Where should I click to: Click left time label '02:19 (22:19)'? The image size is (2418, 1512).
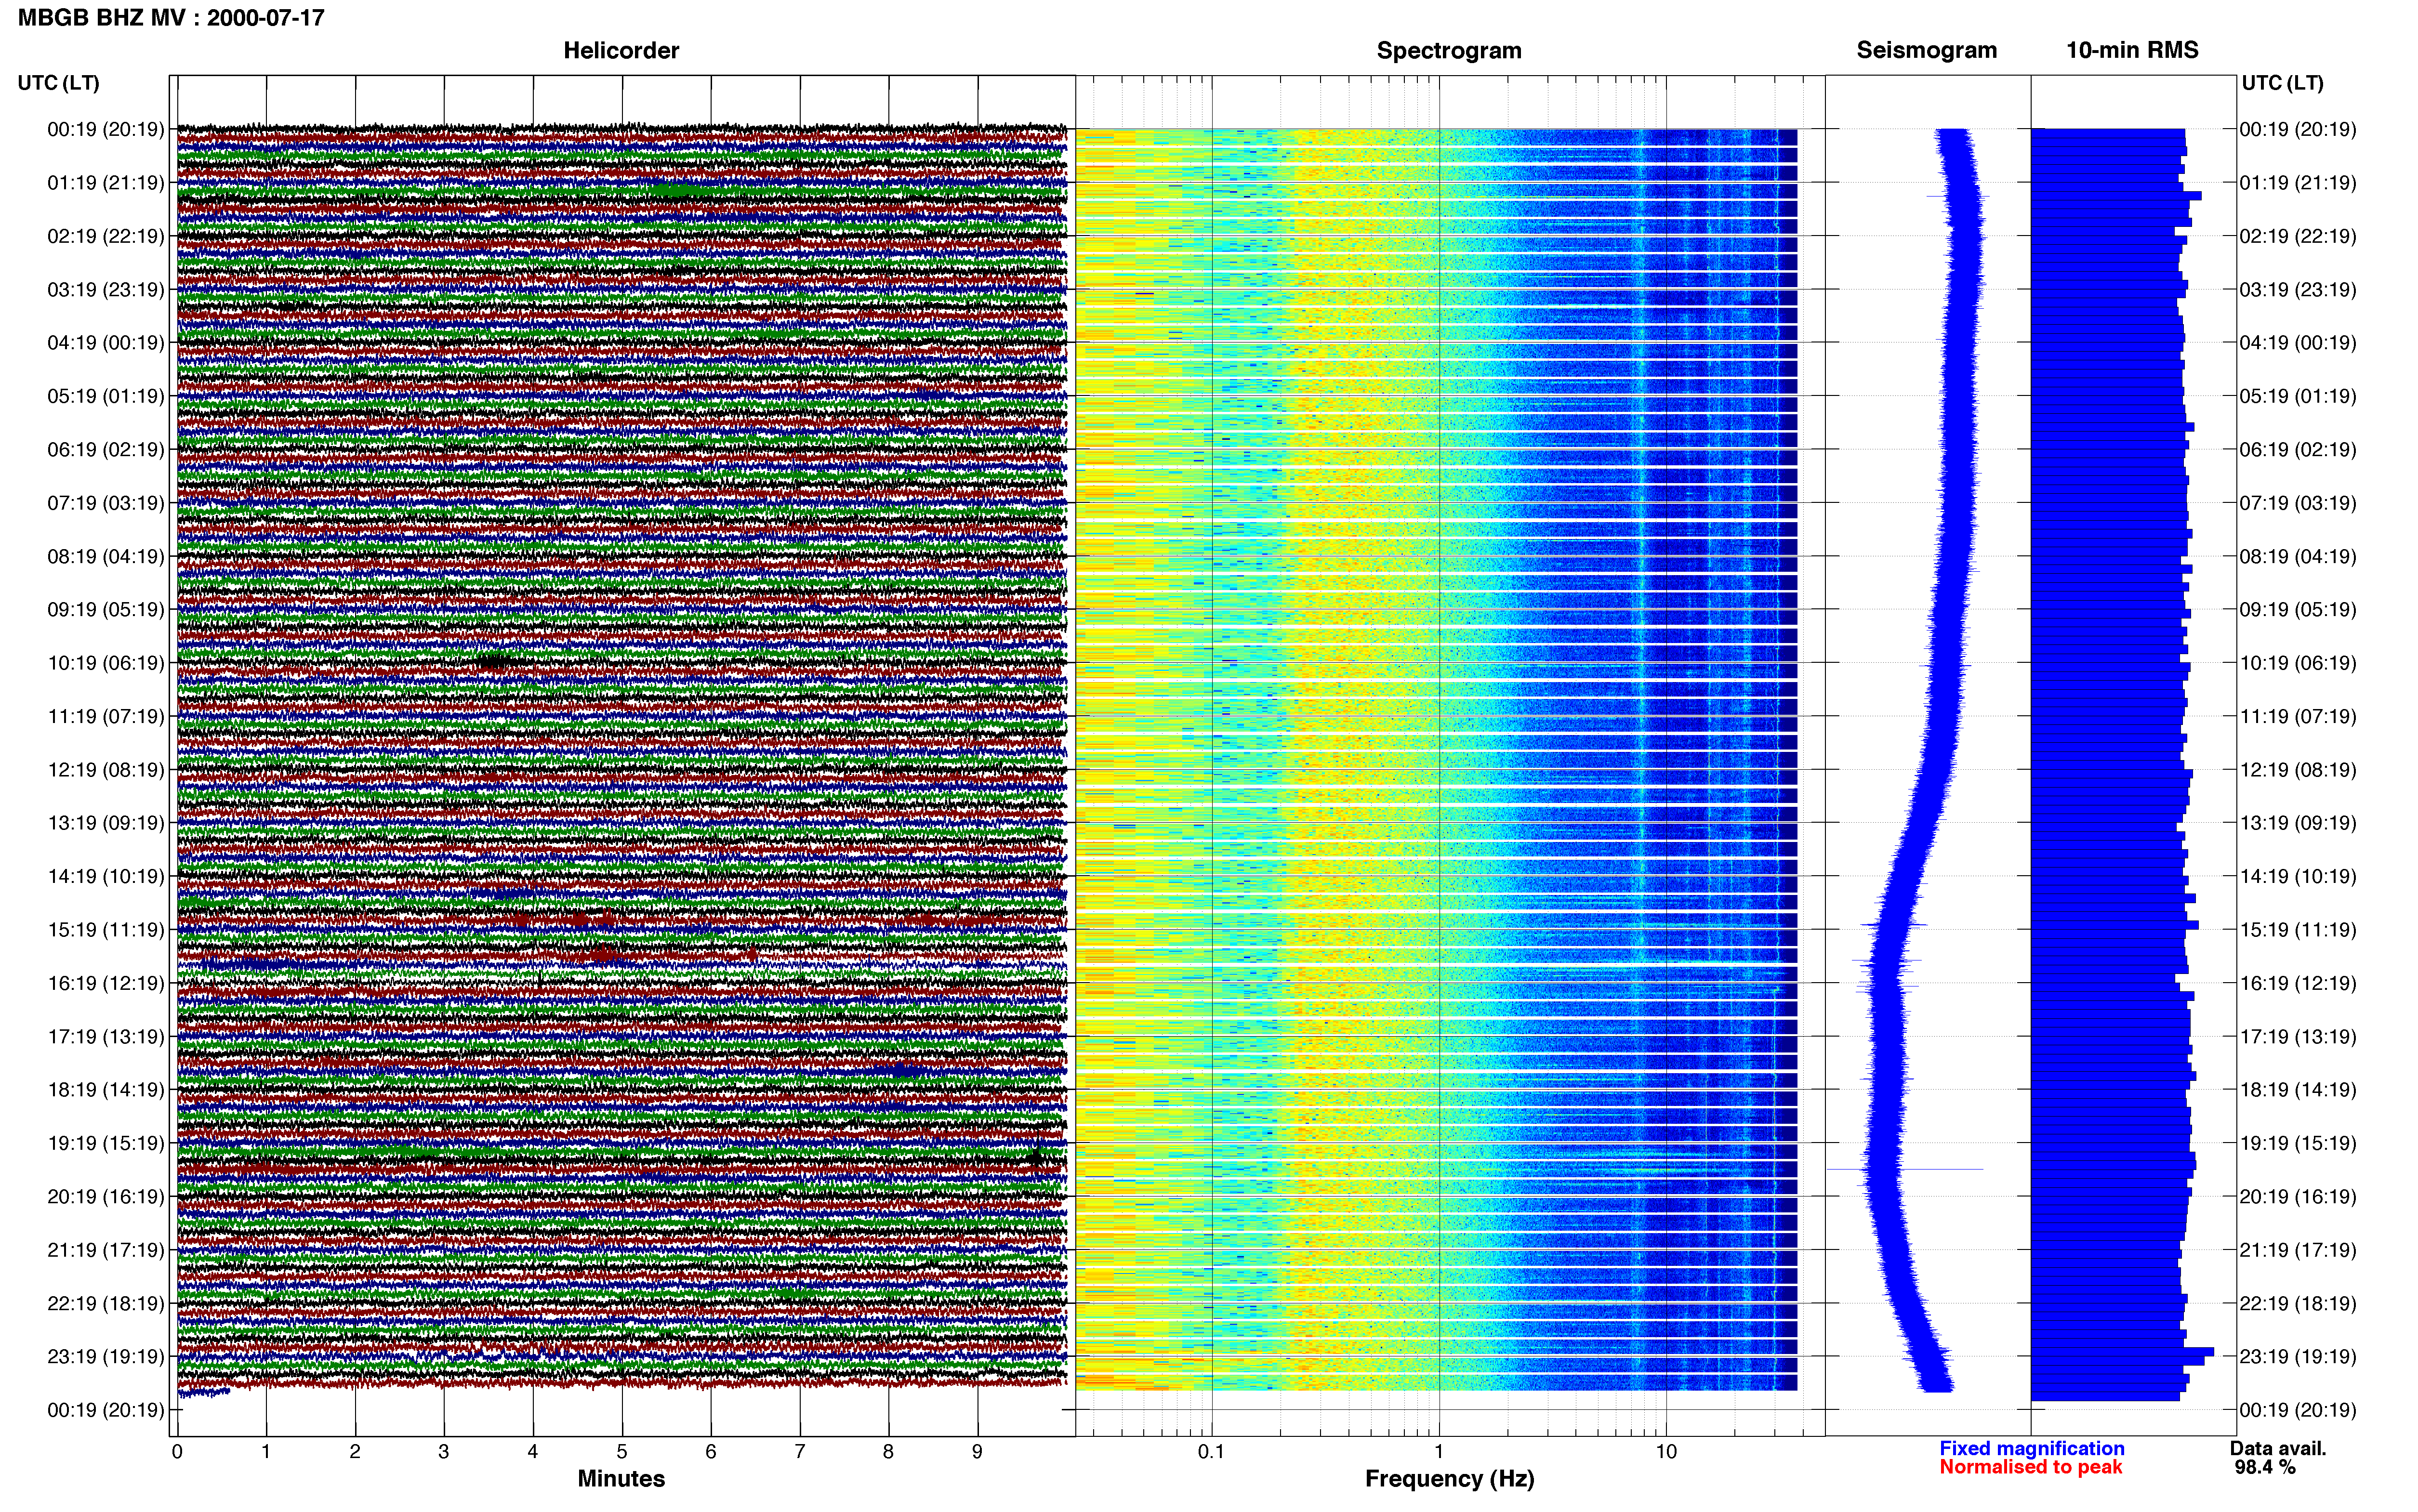coord(105,236)
